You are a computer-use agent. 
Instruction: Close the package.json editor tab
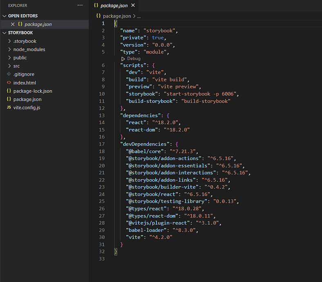point(133,5)
